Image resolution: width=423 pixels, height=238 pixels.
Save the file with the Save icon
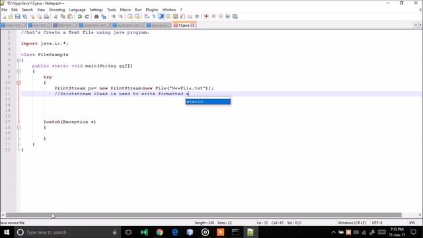[18, 17]
